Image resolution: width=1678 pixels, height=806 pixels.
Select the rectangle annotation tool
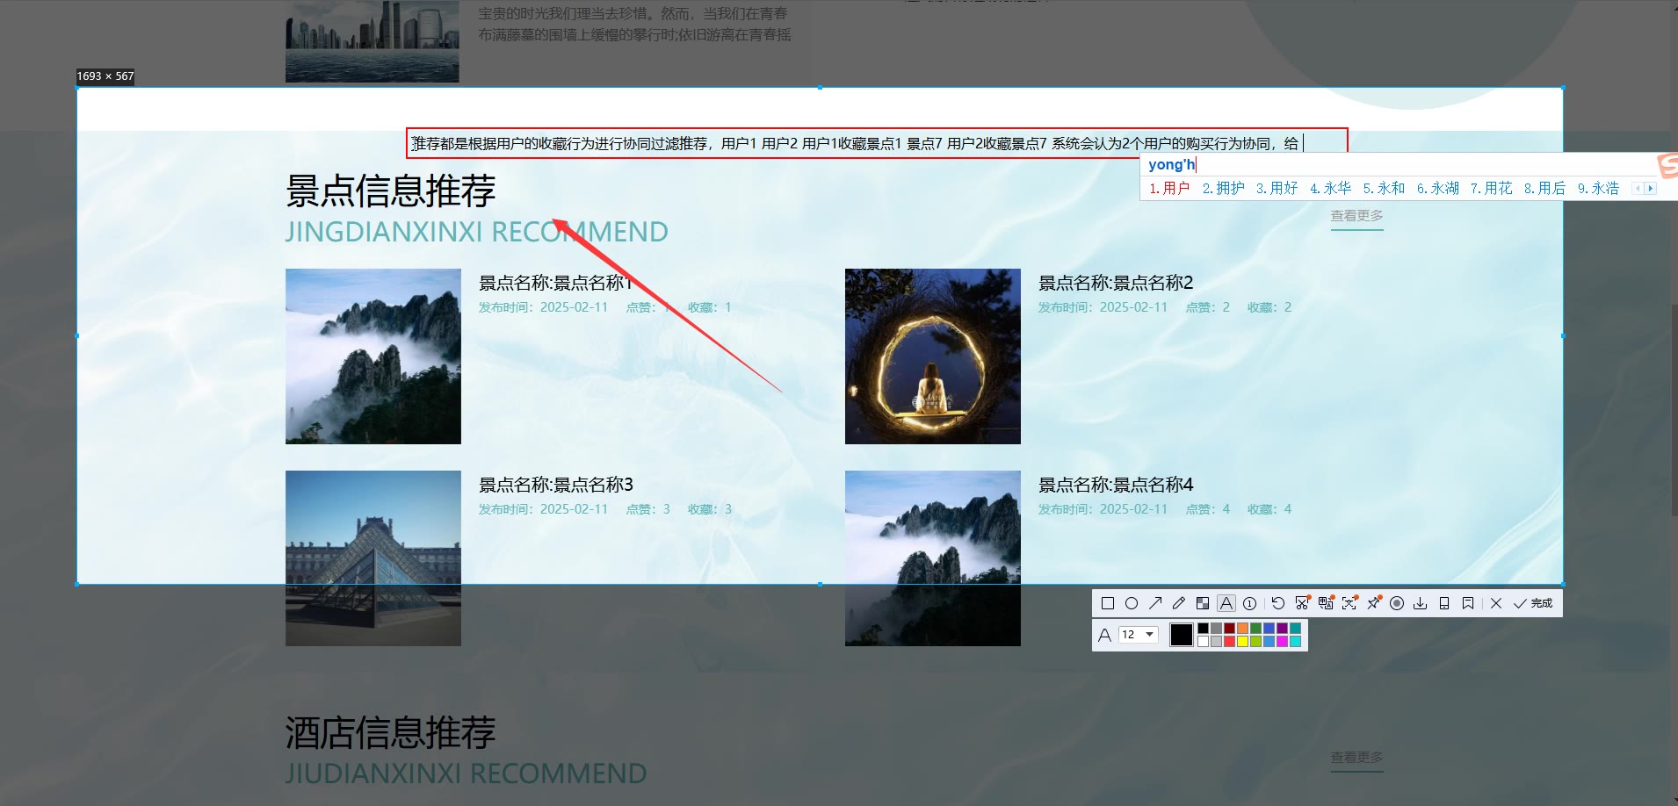[x=1108, y=603]
